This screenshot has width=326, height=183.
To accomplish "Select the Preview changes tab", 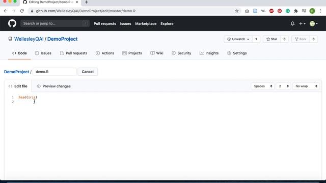I will (53, 86).
